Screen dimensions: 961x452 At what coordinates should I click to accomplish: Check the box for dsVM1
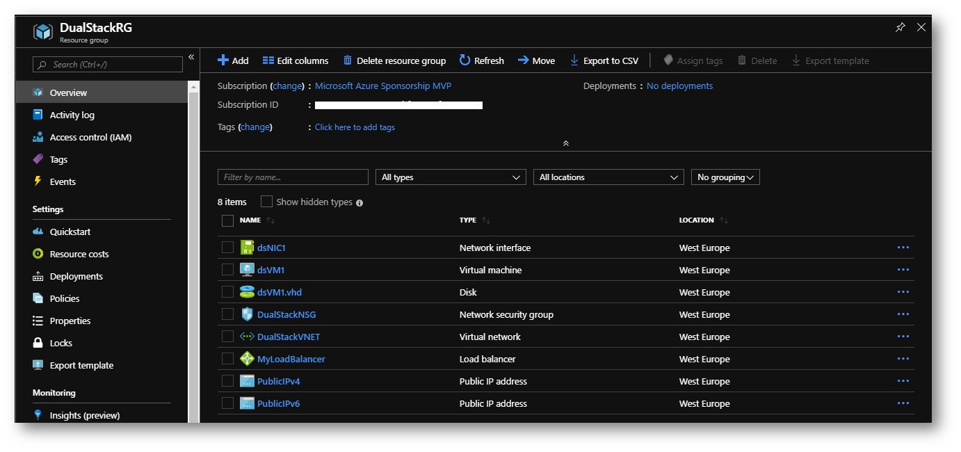tap(227, 269)
